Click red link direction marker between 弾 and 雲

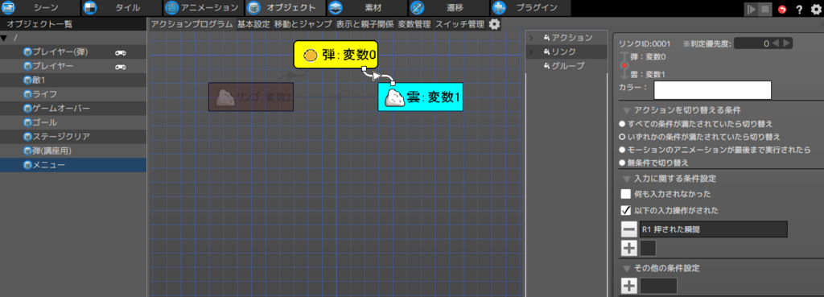point(624,65)
